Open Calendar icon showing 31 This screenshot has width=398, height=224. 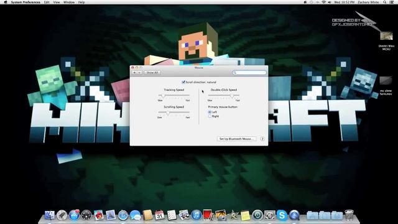[159, 215]
